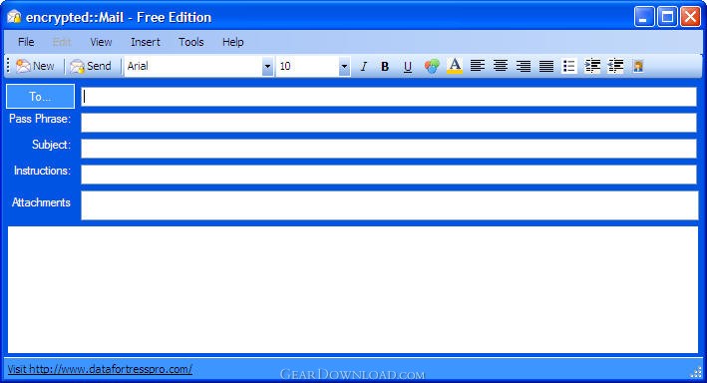The width and height of the screenshot is (707, 383).
Task: Insert a bulleted list
Action: click(x=569, y=66)
